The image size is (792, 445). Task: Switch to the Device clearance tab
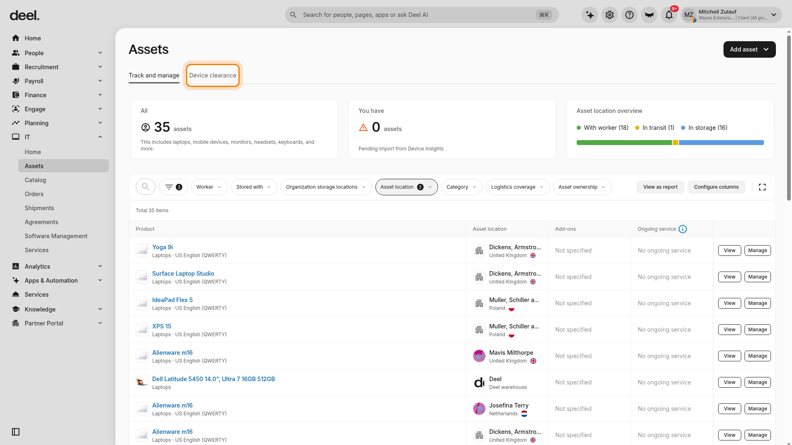213,75
